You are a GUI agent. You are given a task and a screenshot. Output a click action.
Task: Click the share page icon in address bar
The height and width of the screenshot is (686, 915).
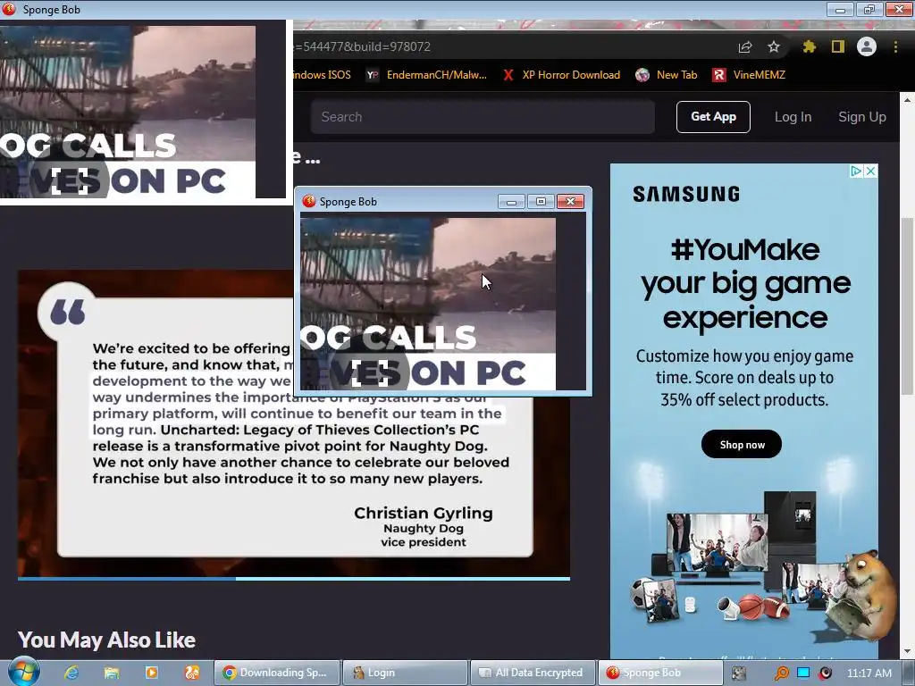(745, 47)
